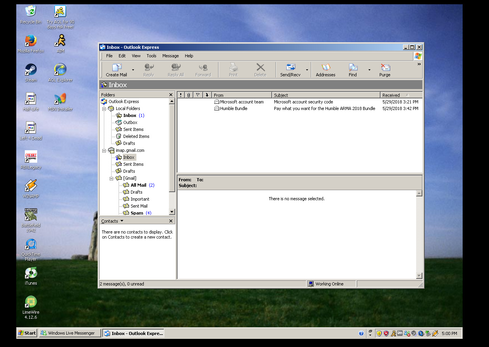Open the Edit menu
The image size is (489, 347).
(x=122, y=56)
